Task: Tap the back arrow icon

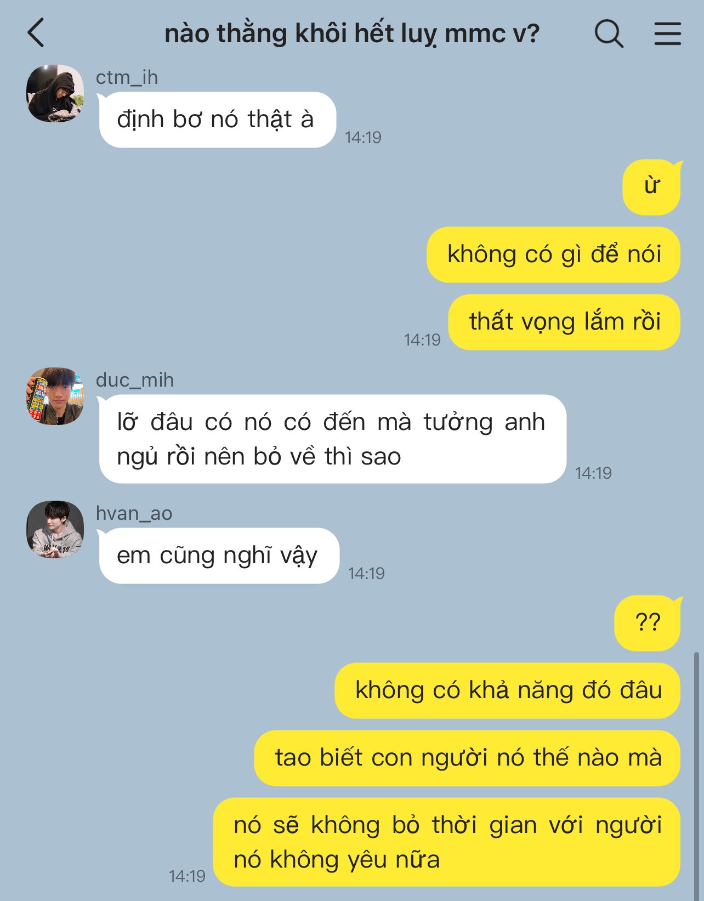Action: tap(36, 33)
